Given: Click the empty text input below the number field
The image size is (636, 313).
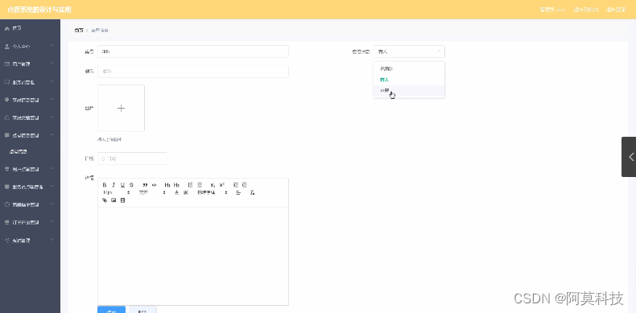Looking at the screenshot, I should pos(193,72).
